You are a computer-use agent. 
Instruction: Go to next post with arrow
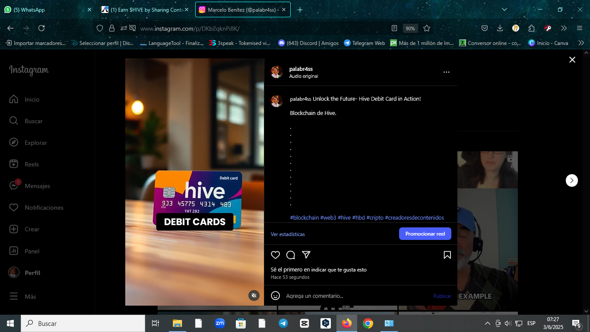click(x=572, y=180)
